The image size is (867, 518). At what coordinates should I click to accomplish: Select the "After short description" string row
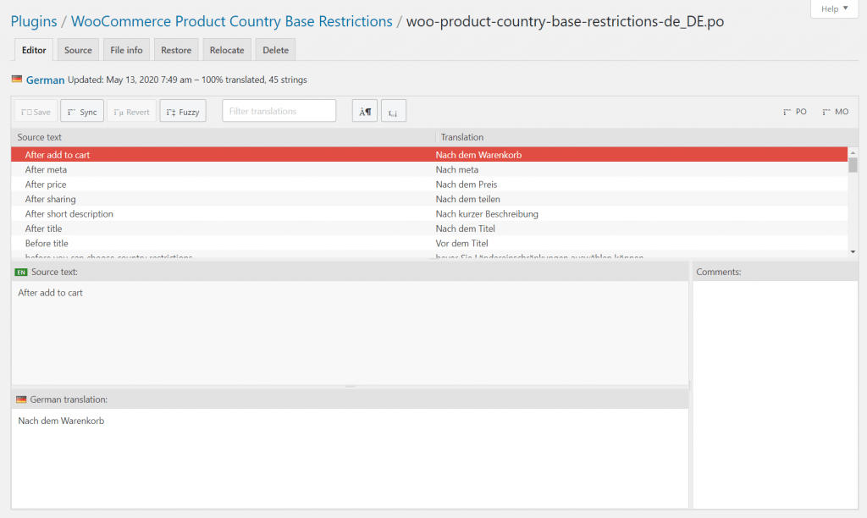[69, 214]
